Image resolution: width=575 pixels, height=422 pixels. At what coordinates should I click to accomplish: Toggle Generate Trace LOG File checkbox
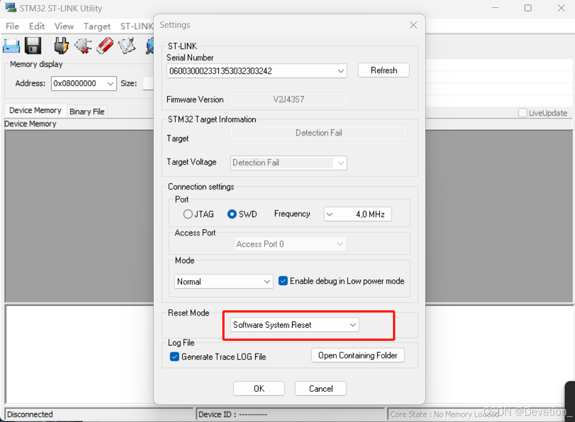click(x=175, y=357)
